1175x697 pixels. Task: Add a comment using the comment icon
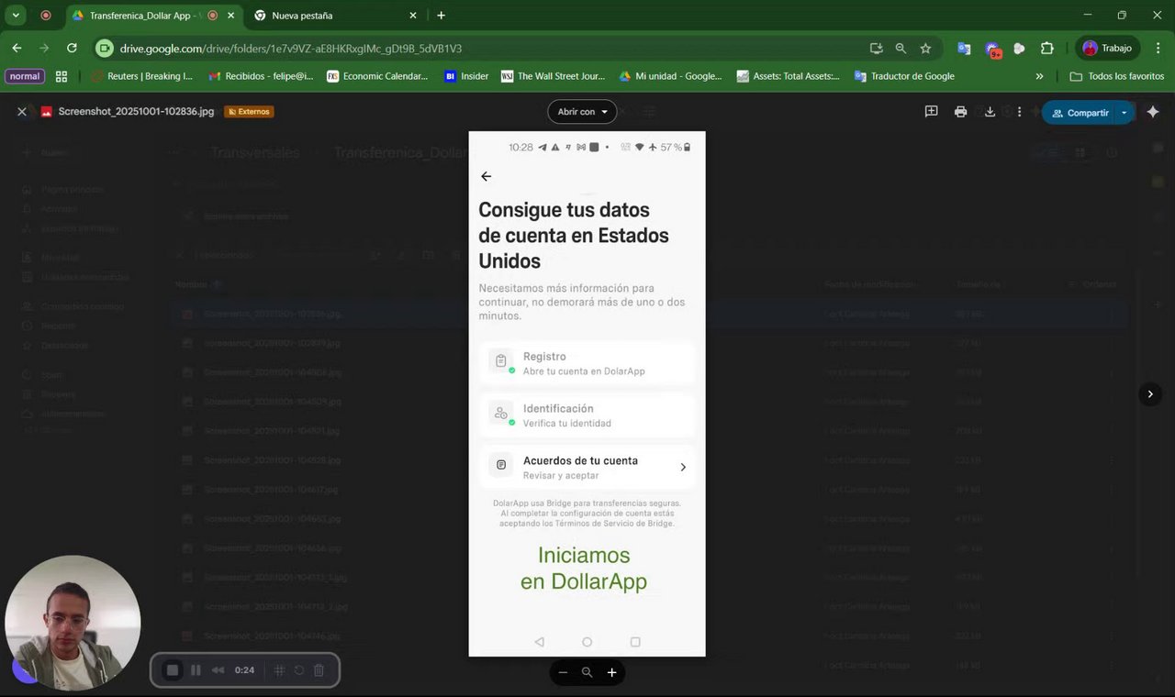tap(931, 112)
